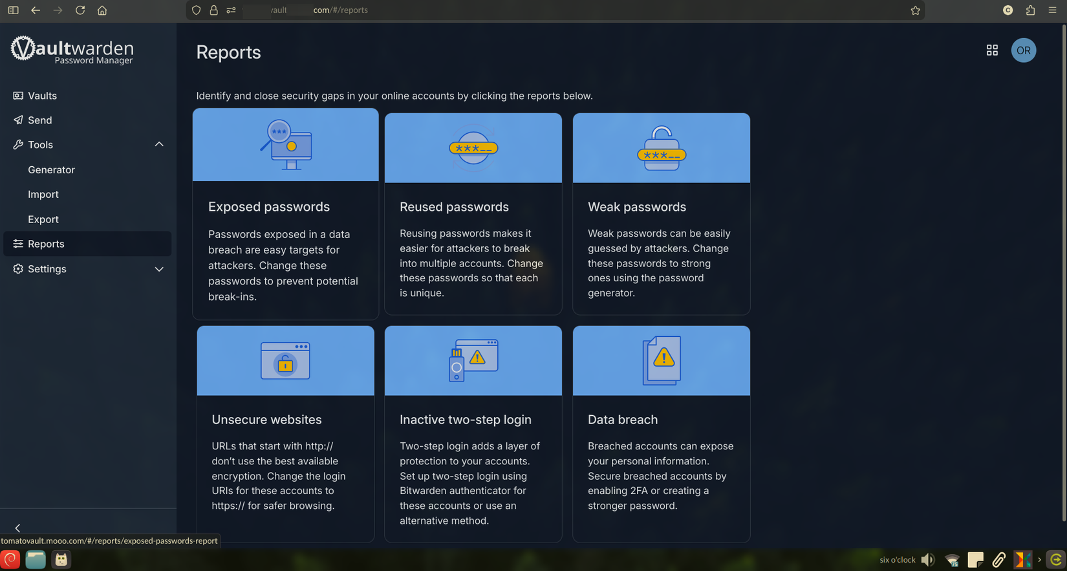Image resolution: width=1067 pixels, height=571 pixels.
Task: Go to the Import page
Action: (43, 194)
